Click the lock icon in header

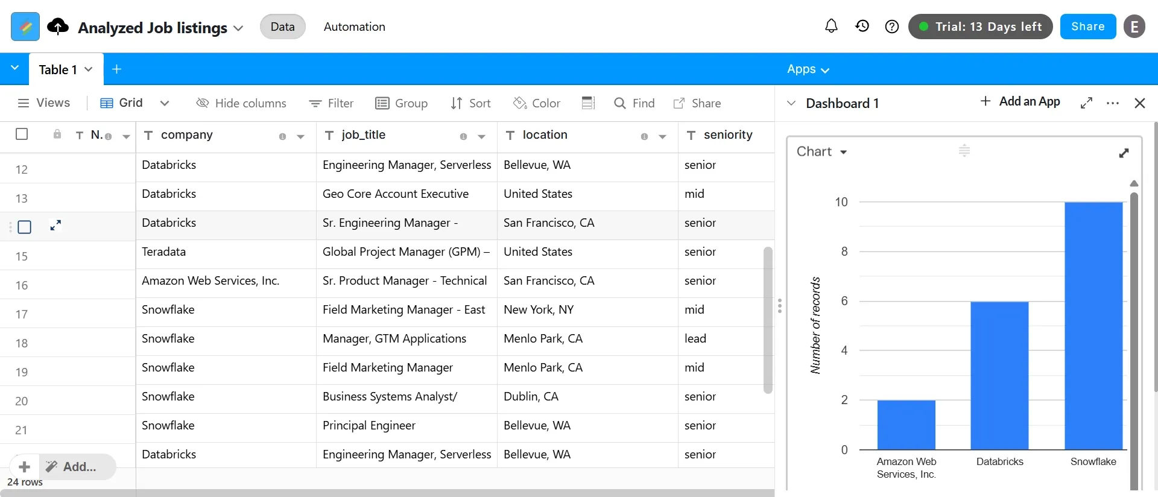[57, 134]
